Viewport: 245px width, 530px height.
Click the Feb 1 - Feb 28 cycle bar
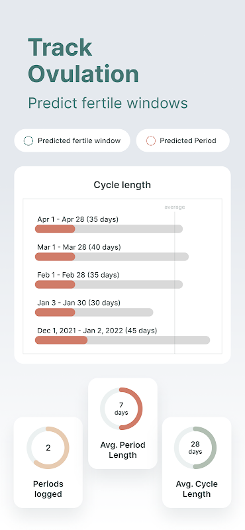pyautogui.click(x=109, y=285)
